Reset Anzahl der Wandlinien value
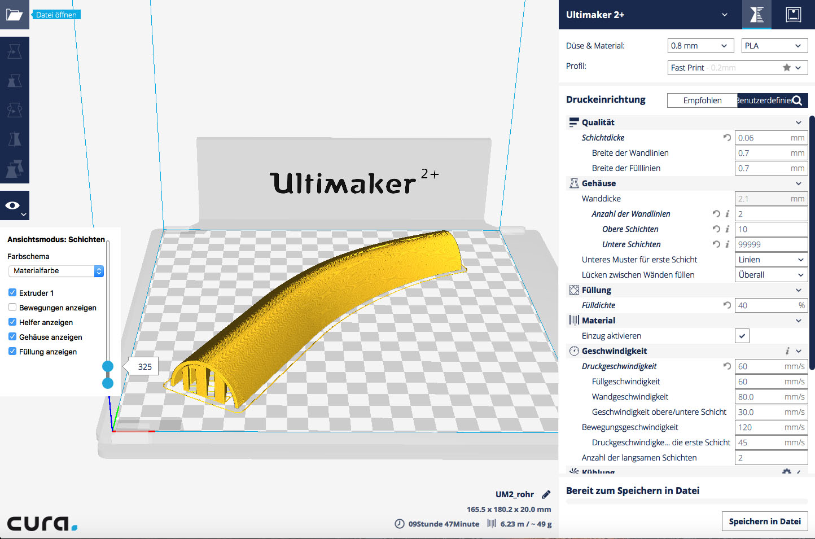Image resolution: width=815 pixels, height=539 pixels. pos(716,214)
